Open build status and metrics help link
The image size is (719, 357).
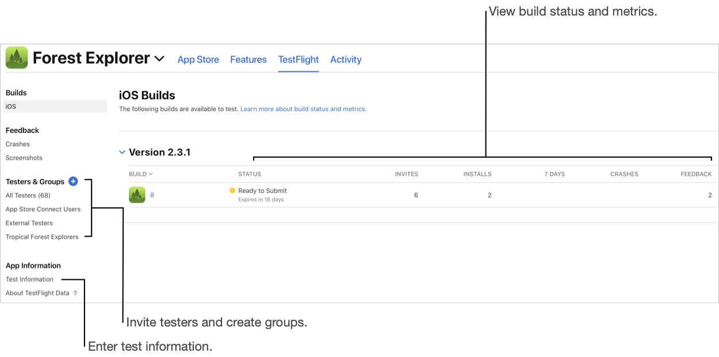point(303,109)
